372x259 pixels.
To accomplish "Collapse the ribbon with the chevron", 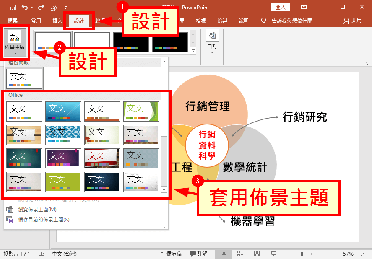I will [x=366, y=63].
